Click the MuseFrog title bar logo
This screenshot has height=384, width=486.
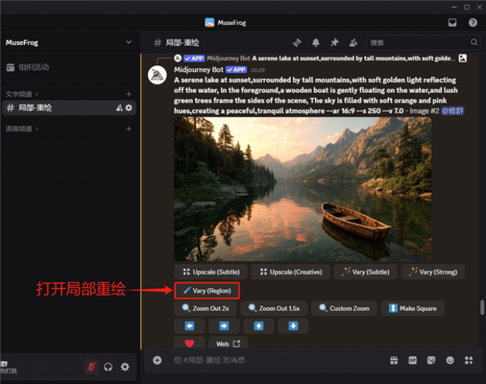[x=209, y=23]
